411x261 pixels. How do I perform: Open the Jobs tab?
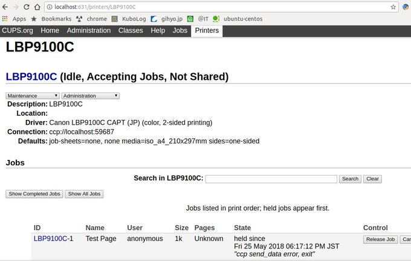point(180,30)
